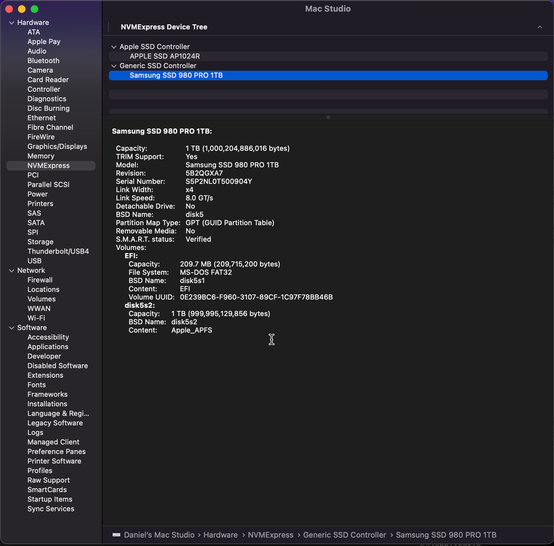The width and height of the screenshot is (554, 546).
Task: Click the serial number S5P2NL0T500904Y
Action: (219, 182)
